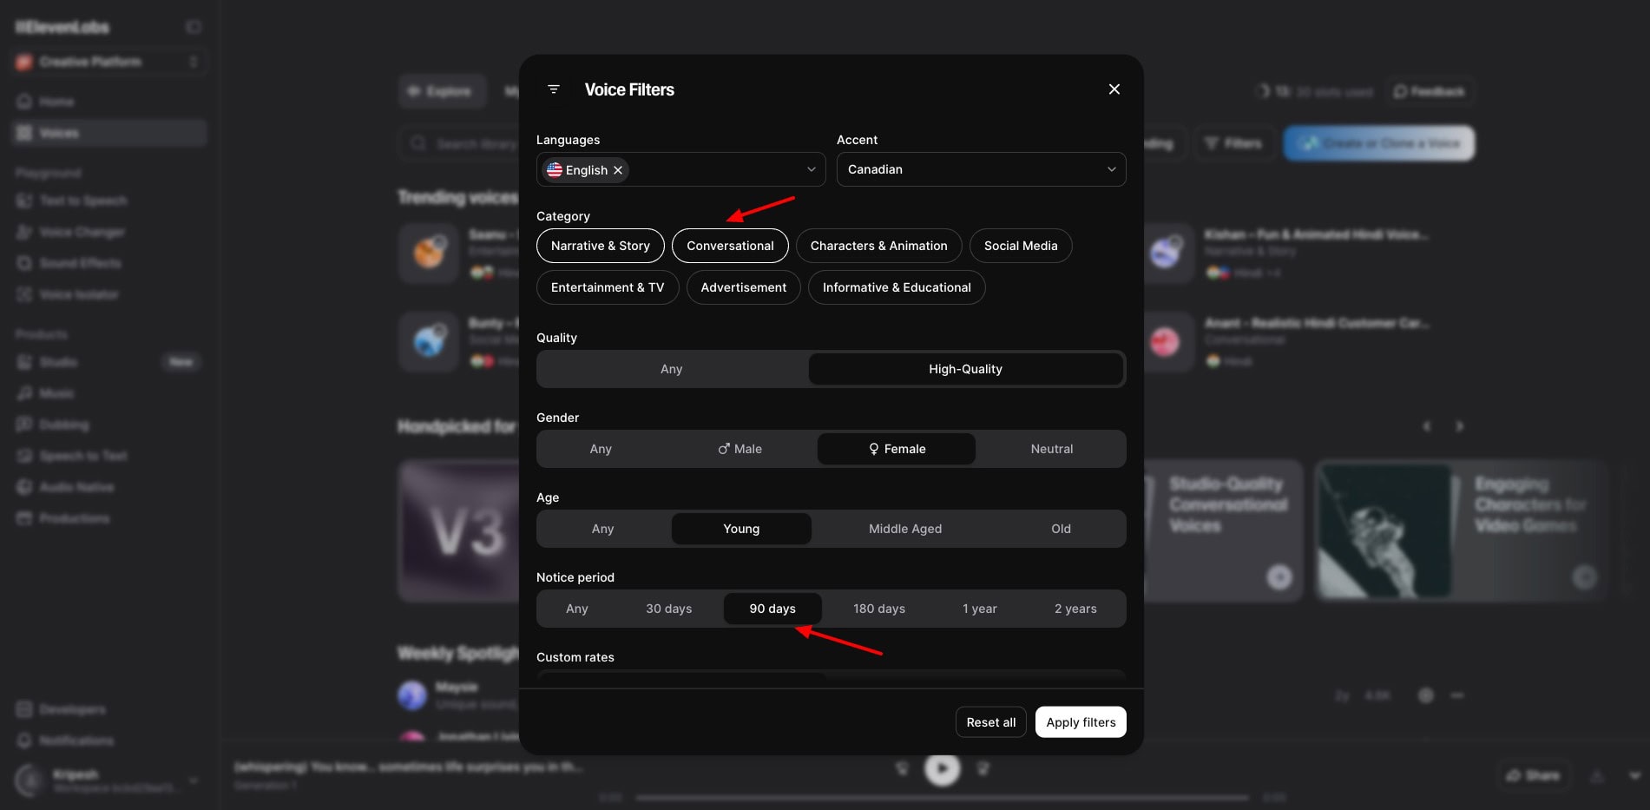The height and width of the screenshot is (810, 1650).
Task: Choose Neutral gender filter
Action: (x=1052, y=449)
